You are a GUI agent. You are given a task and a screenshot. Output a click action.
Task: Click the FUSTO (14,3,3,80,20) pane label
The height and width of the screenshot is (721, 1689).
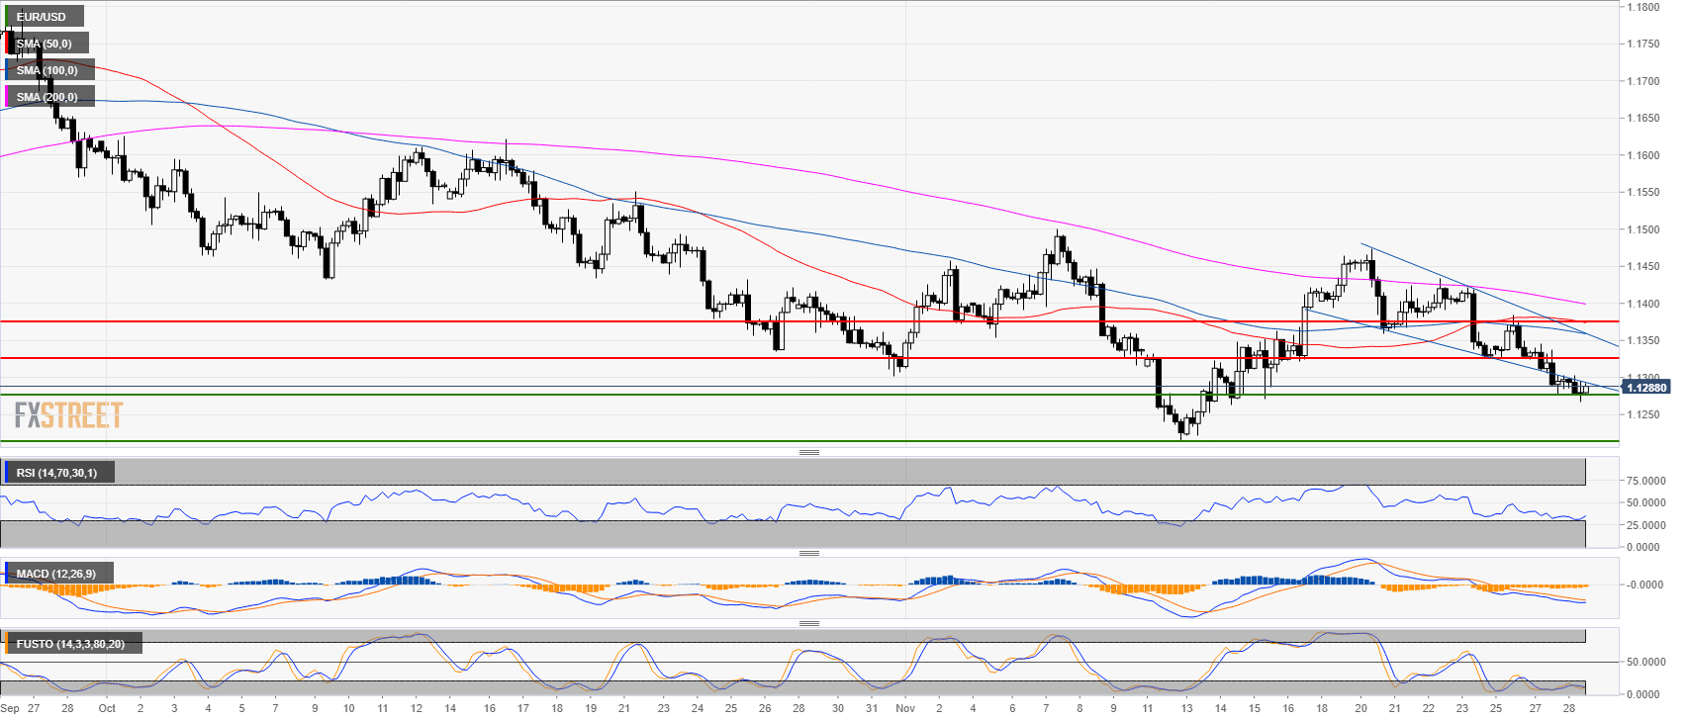70,644
